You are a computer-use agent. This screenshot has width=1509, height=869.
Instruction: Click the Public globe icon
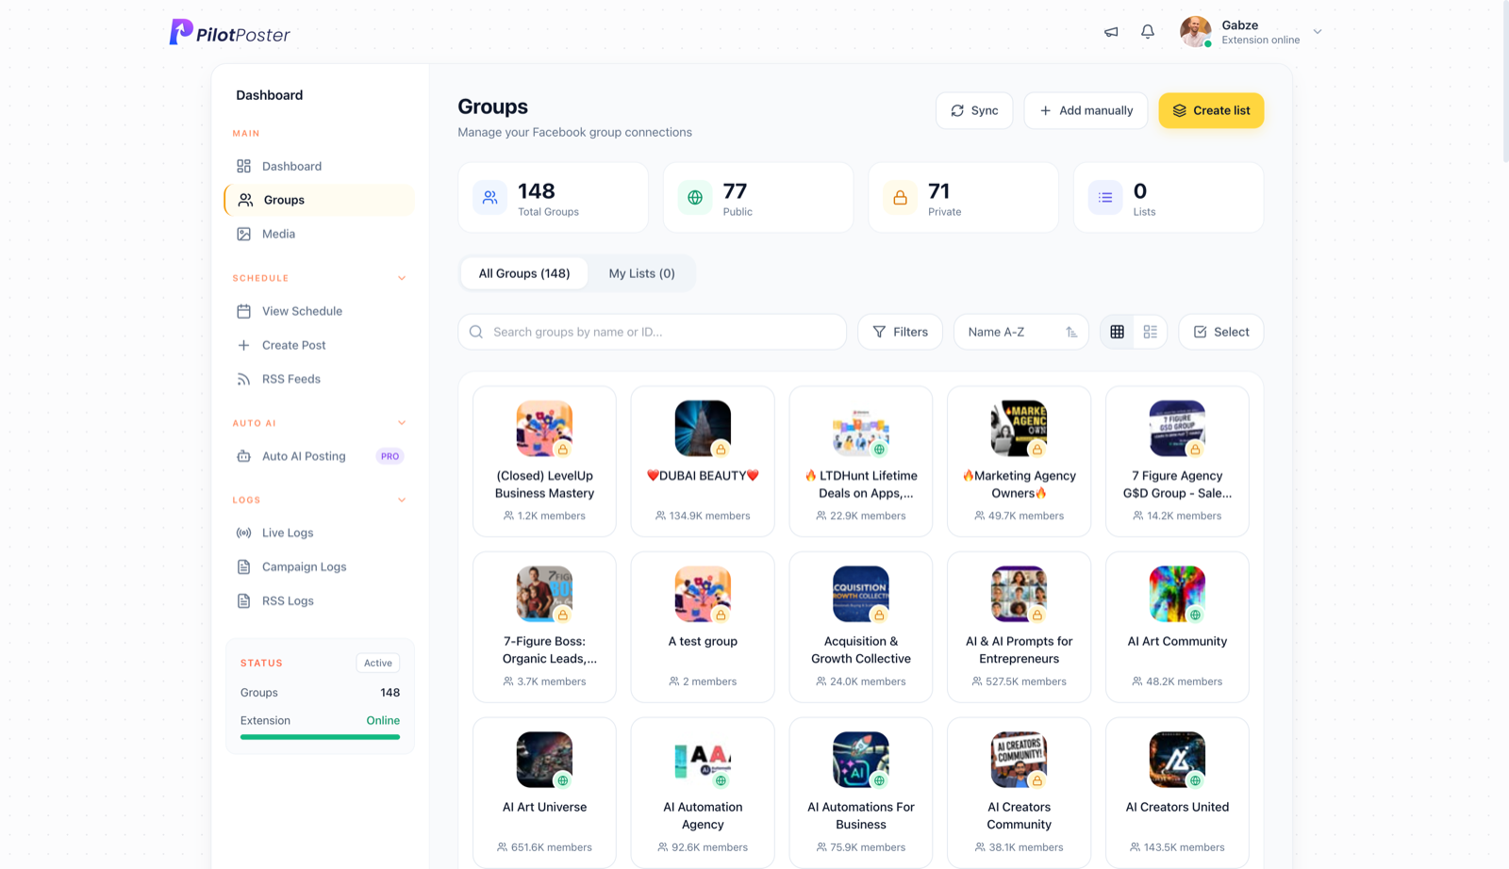tap(695, 198)
